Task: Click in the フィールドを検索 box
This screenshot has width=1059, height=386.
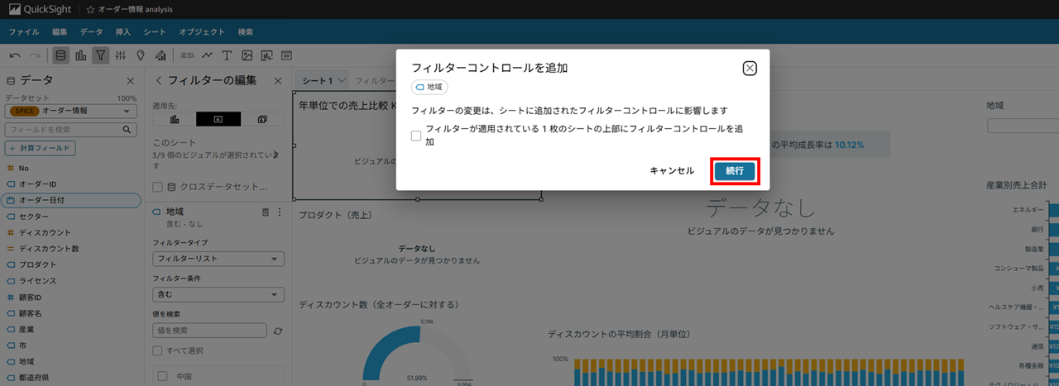Action: [71, 130]
